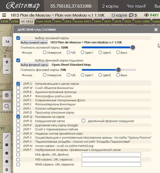Close the layer actions dialog
This screenshot has height=173, width=160.
click(156, 30)
